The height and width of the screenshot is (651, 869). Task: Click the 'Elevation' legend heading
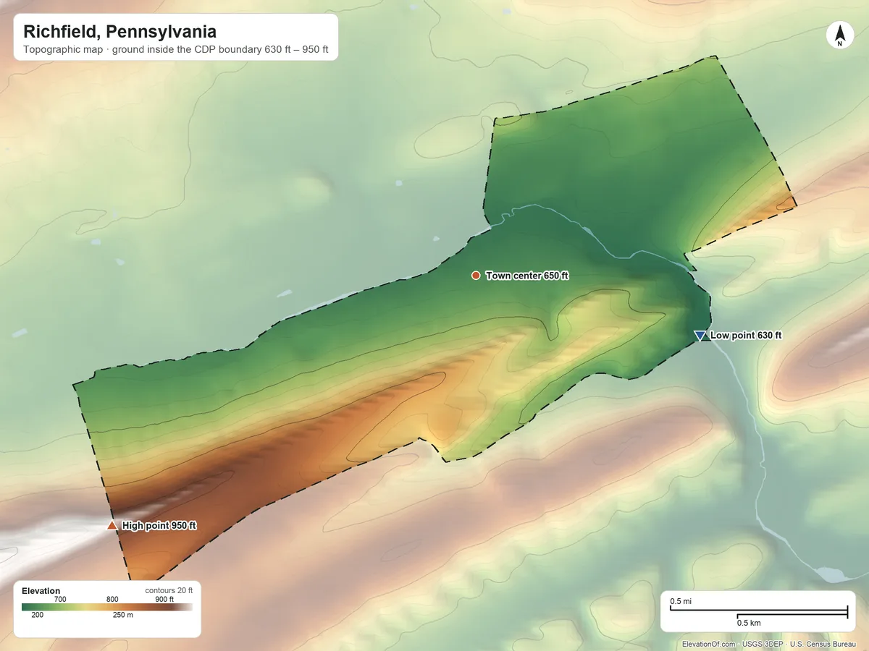pos(41,591)
